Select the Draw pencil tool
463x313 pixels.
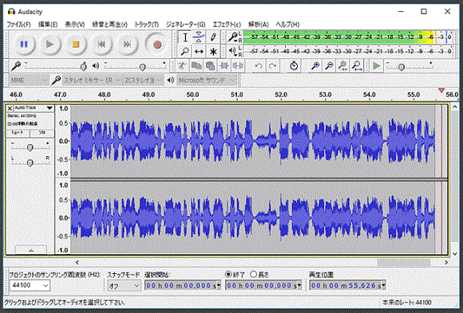coord(213,37)
